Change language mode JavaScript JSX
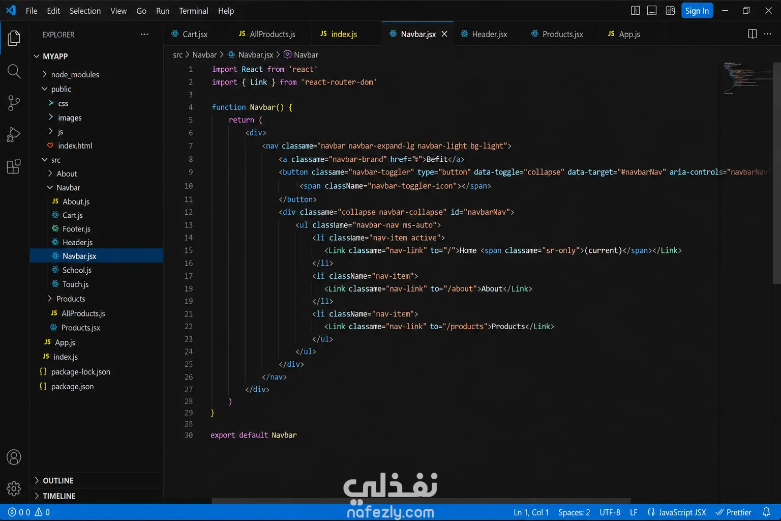The image size is (781, 521). coord(677,512)
